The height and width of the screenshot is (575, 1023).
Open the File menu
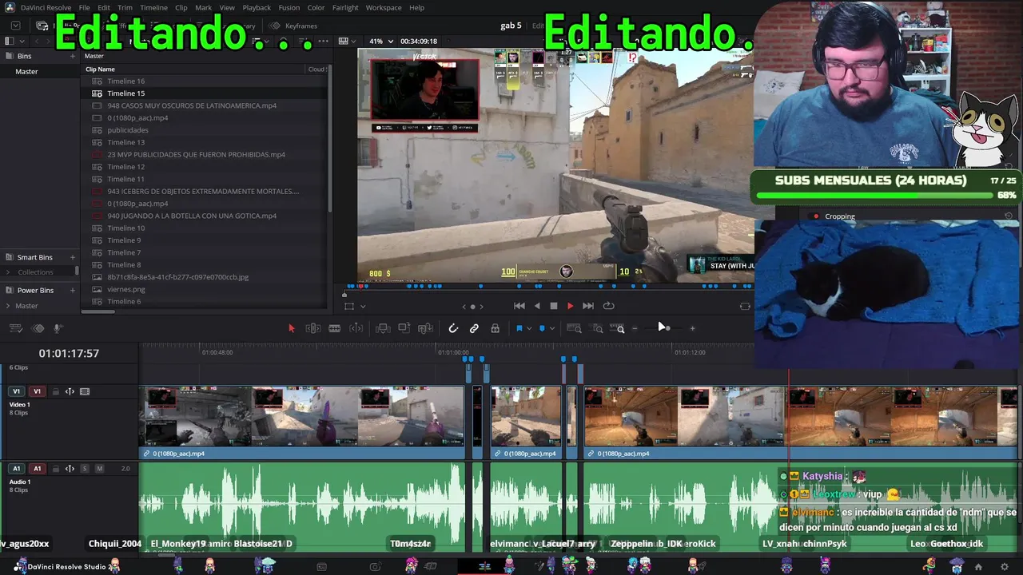[x=84, y=7]
